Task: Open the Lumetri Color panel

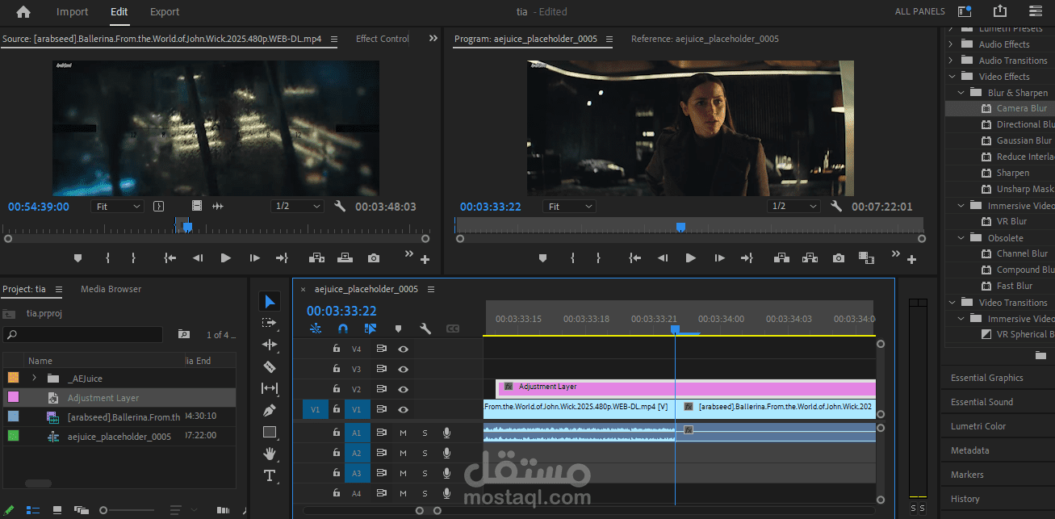Action: pos(978,426)
